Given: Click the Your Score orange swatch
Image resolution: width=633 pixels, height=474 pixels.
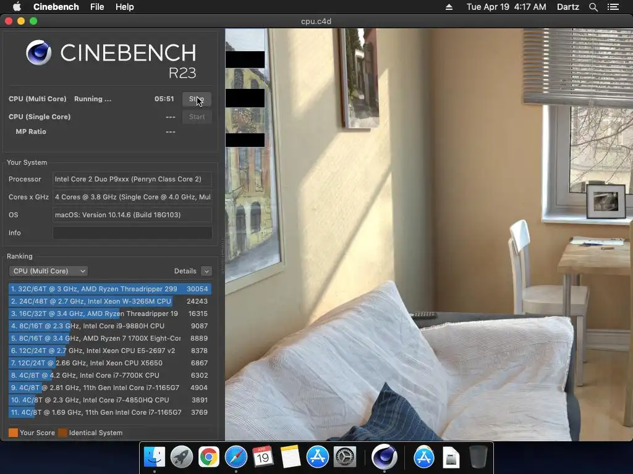Looking at the screenshot, I should coord(14,433).
